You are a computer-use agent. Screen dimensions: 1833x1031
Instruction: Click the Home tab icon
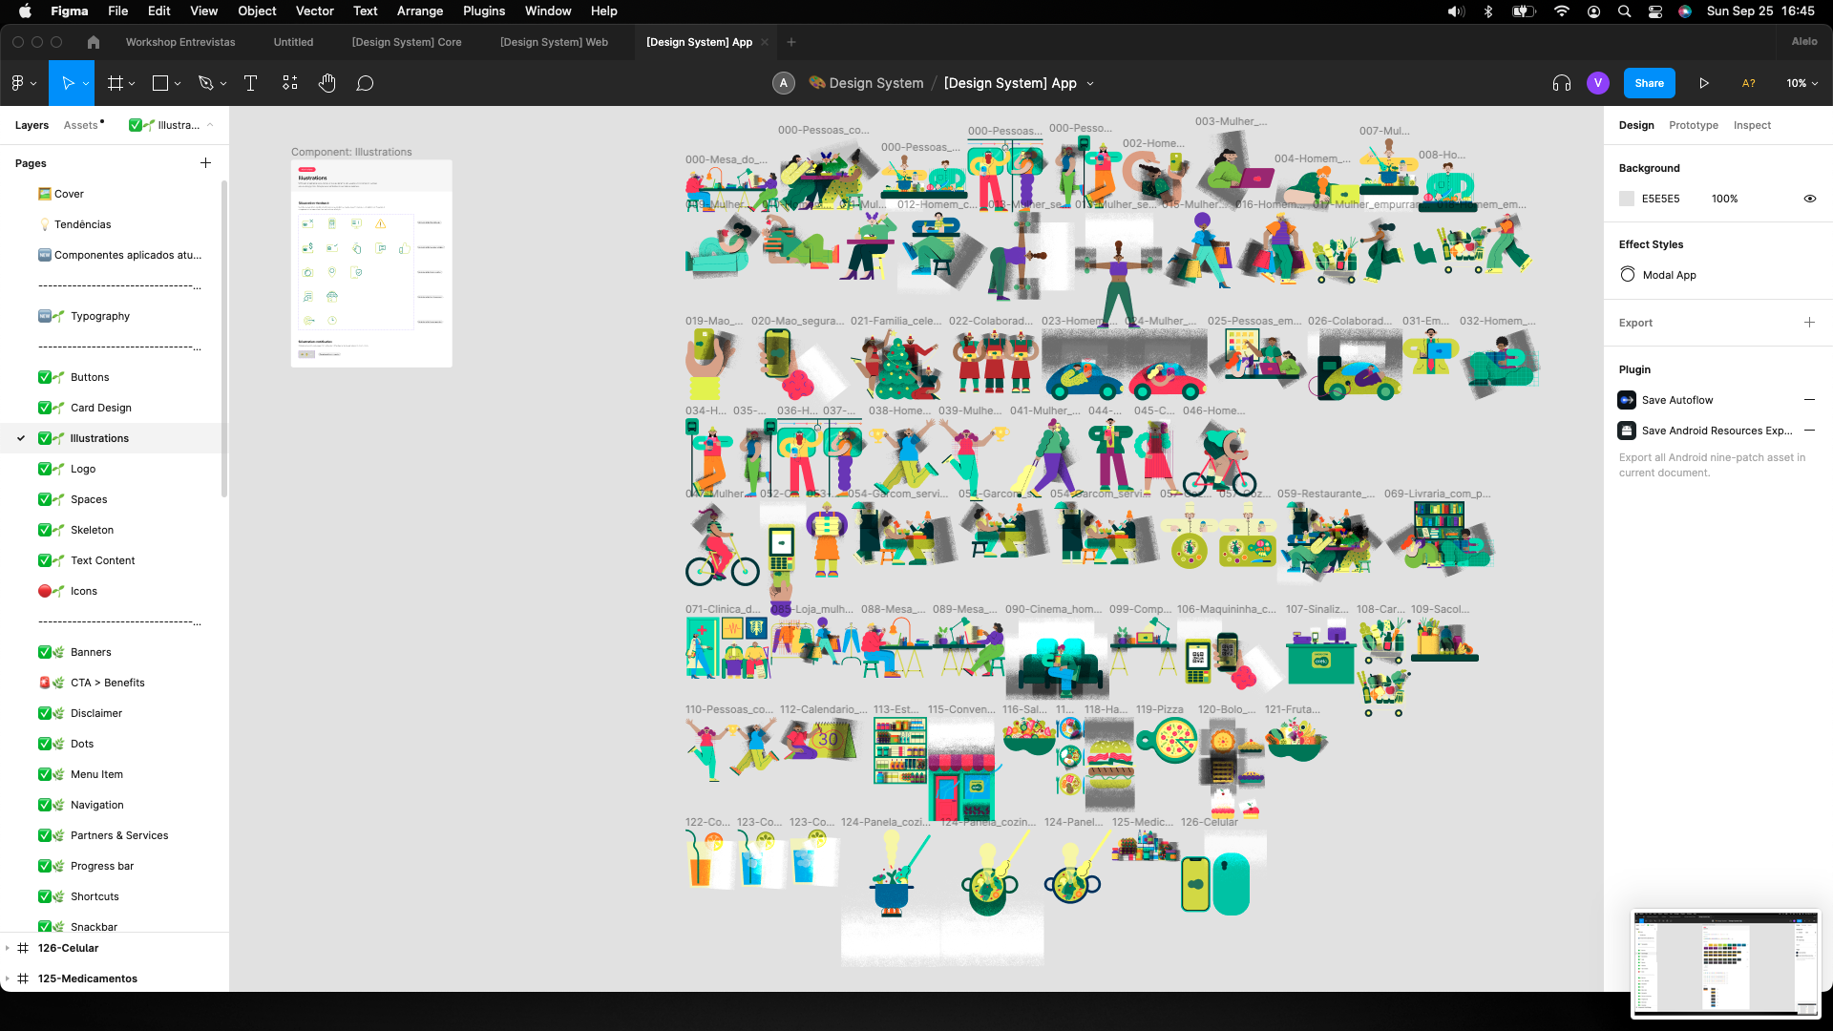coord(93,42)
